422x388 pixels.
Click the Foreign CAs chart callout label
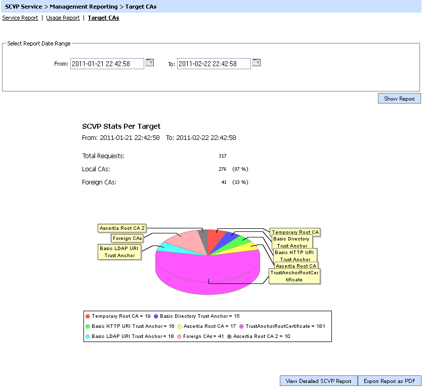coord(127,238)
